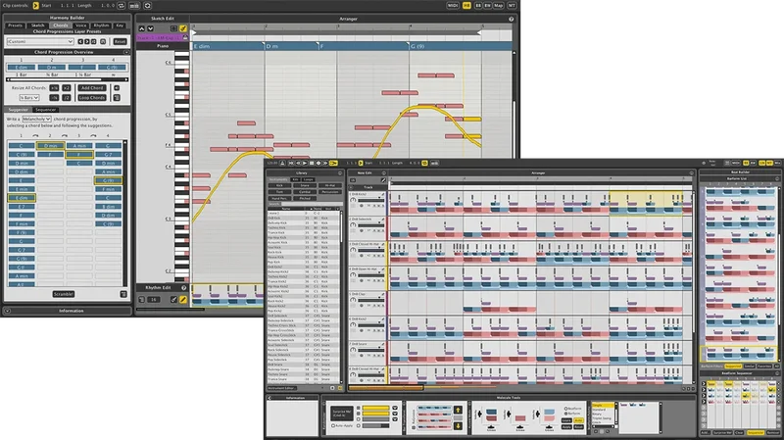
Task: Click the trash icon beside Loop Chords
Action: click(x=117, y=97)
